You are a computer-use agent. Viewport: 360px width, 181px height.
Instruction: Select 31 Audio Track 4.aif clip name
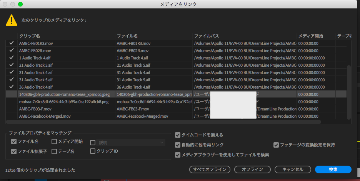36,72
